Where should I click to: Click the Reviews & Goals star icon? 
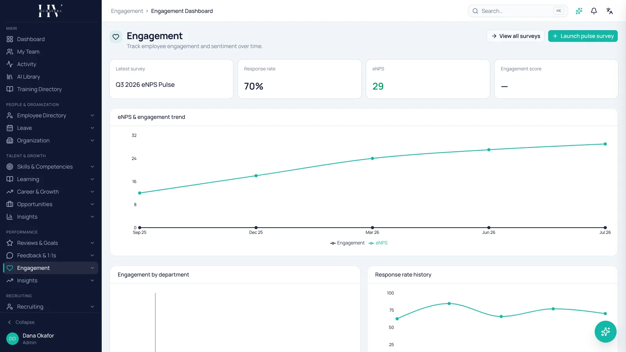tap(10, 243)
